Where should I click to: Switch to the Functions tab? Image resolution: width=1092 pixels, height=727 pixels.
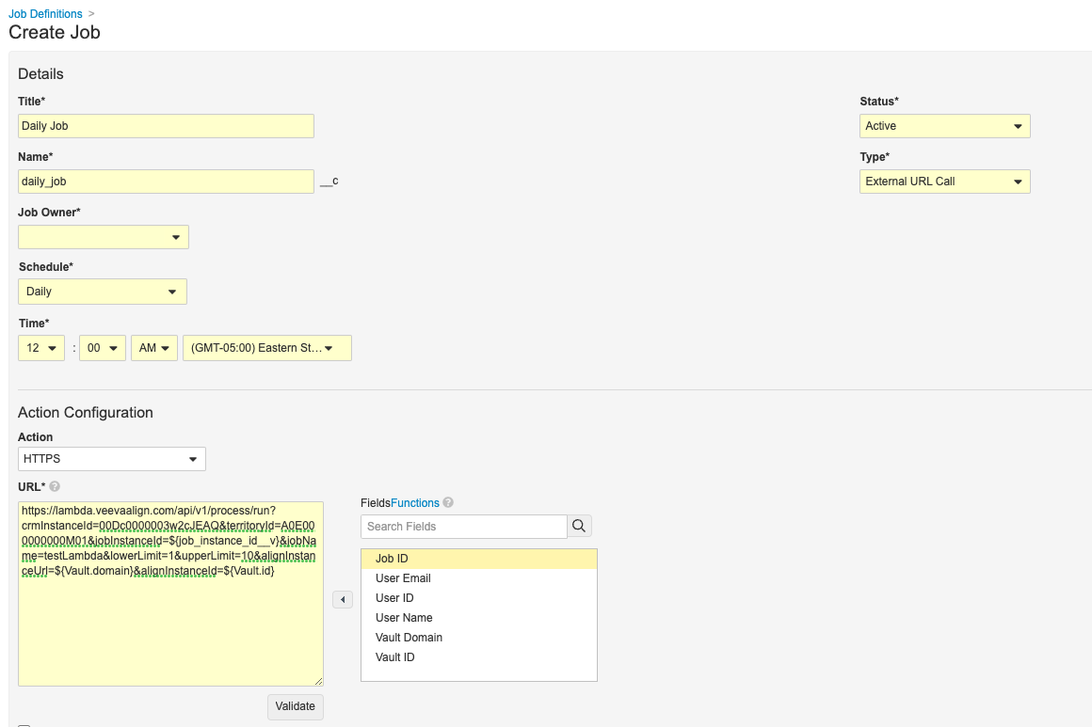point(414,503)
